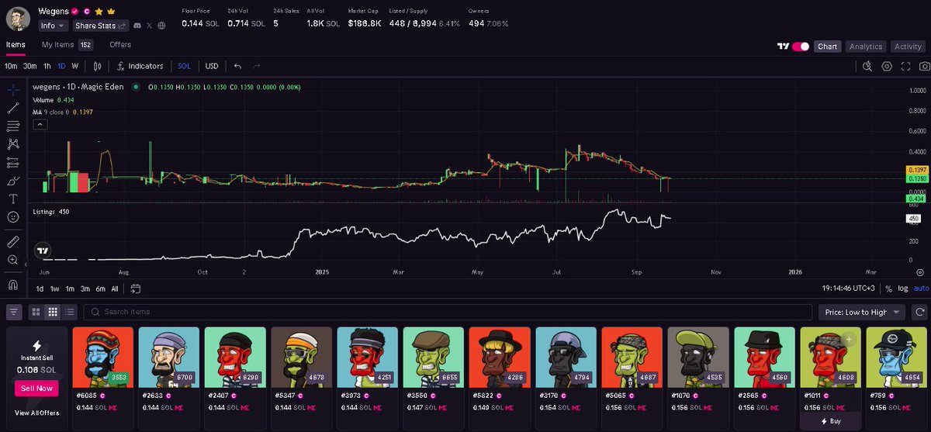Toggle auto scale on chart

(921, 289)
